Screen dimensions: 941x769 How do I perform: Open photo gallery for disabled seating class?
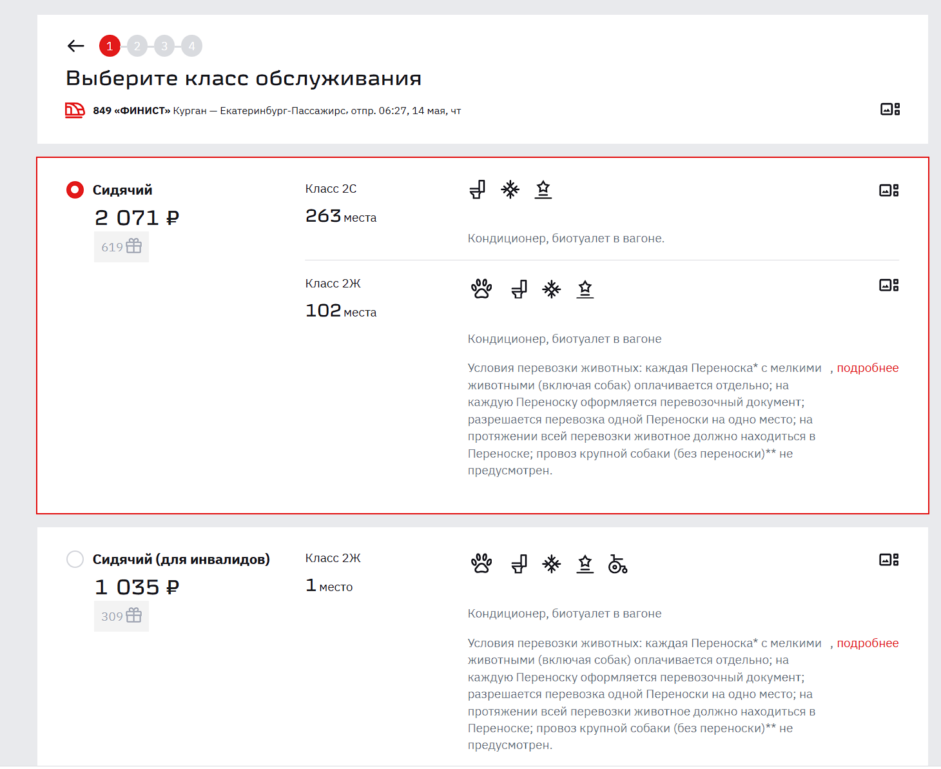pyautogui.click(x=889, y=560)
